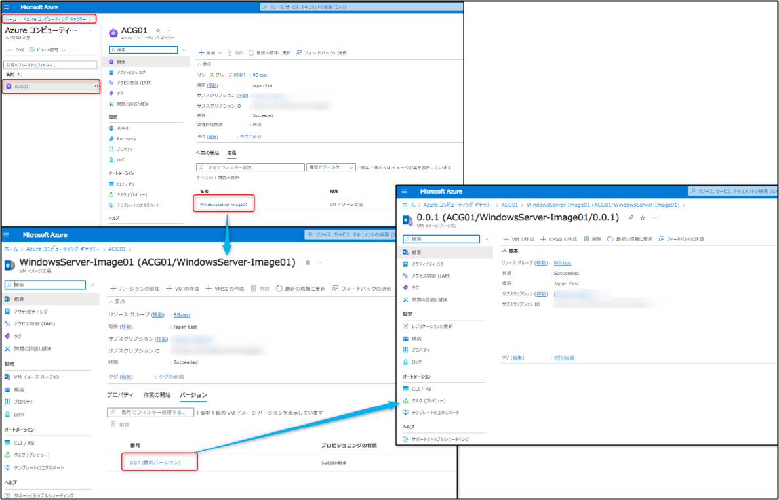
Task: Click フィードバックの送信 in the ACG01 gallery toolbar
Action: coord(321,52)
